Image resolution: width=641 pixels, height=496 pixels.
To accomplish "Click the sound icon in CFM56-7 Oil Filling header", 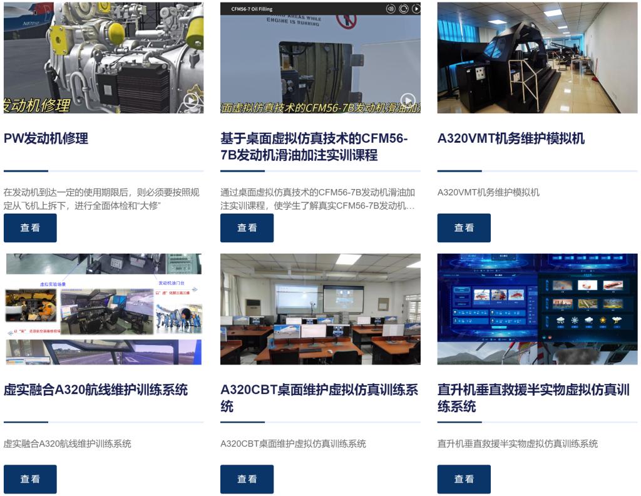I will pos(391,9).
